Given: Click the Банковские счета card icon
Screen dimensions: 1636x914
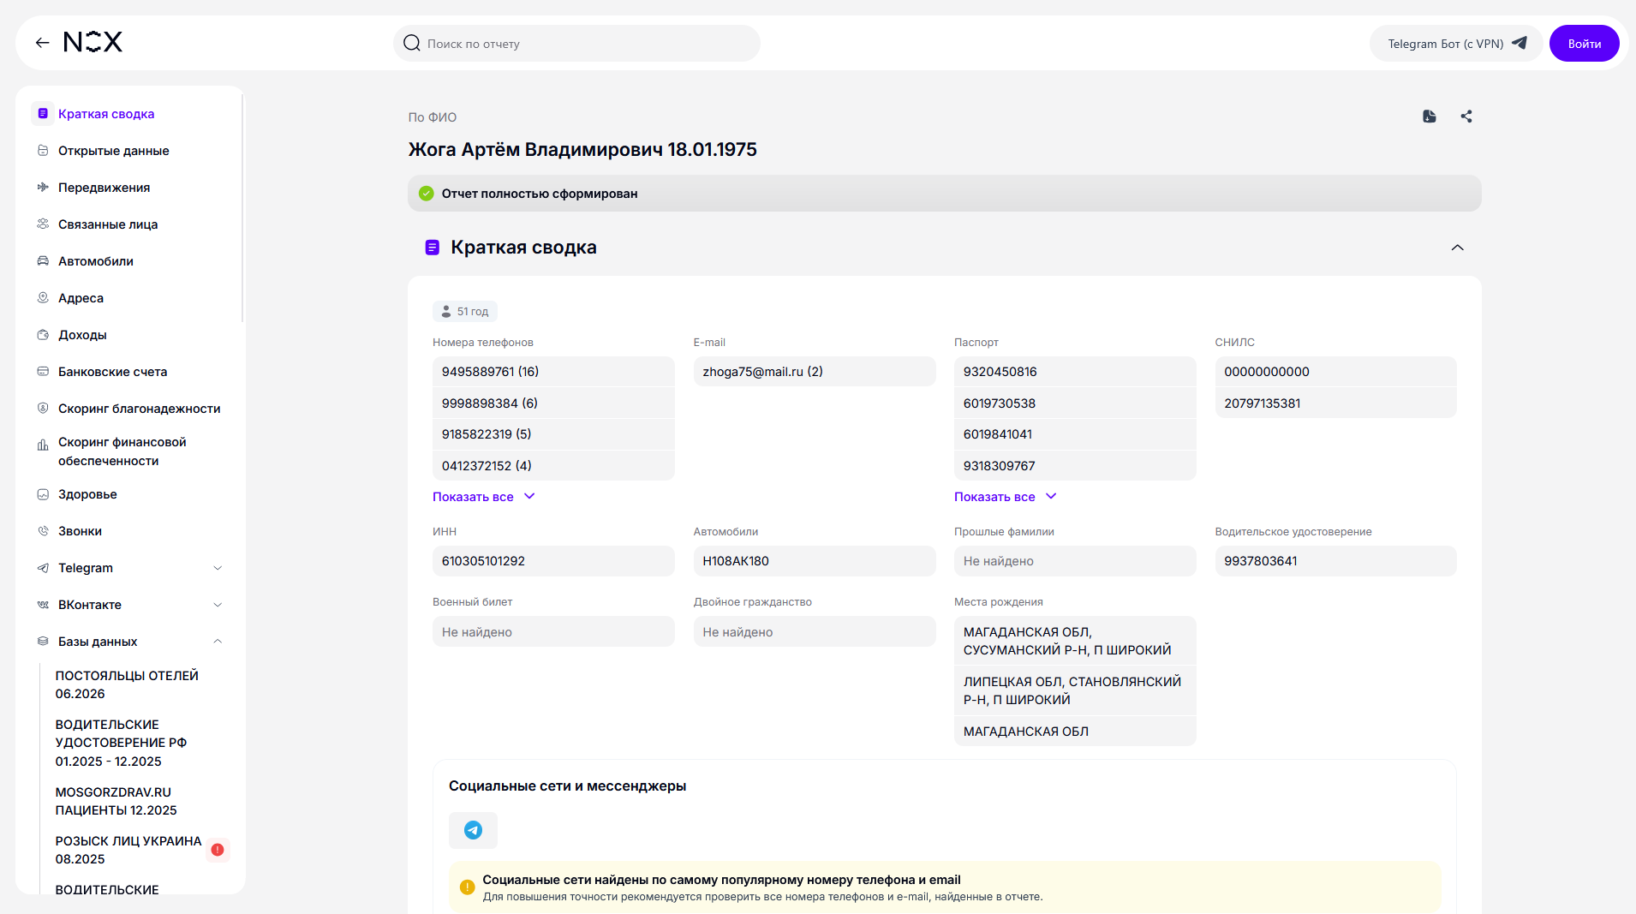Looking at the screenshot, I should [x=43, y=372].
